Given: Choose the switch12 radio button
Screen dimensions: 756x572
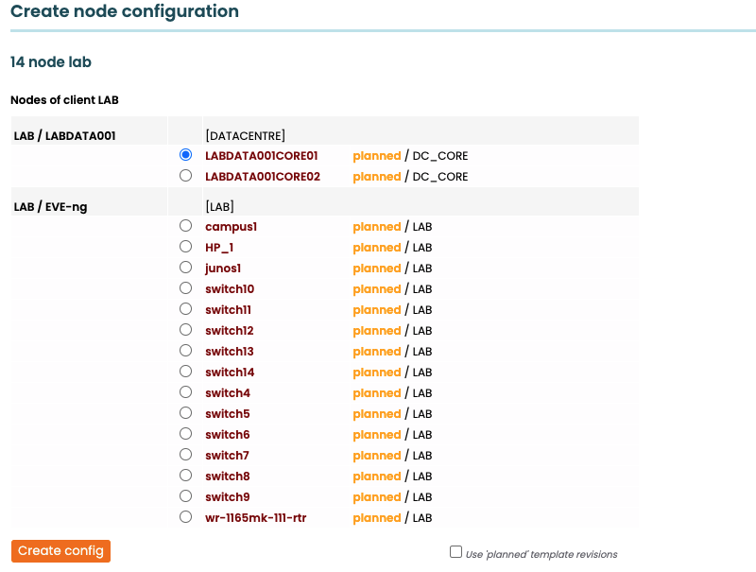Looking at the screenshot, I should (185, 331).
